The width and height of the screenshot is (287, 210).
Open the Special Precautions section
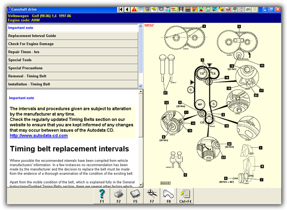(x=72, y=68)
